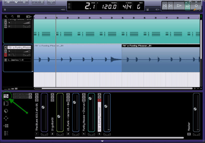205x143 pixels.
Task: Jump to previous marker in transport
Action: [165, 6]
